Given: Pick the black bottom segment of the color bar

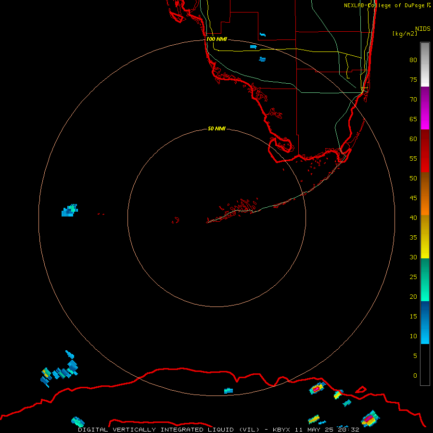Looking at the screenshot, I should click(425, 364).
